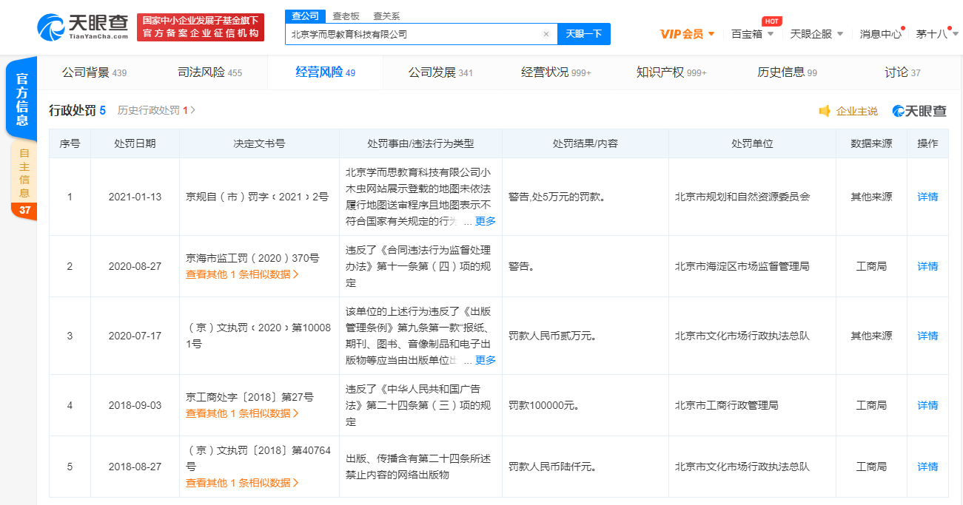Switch to the 讨论 tab
The width and height of the screenshot is (963, 505).
[x=902, y=72]
